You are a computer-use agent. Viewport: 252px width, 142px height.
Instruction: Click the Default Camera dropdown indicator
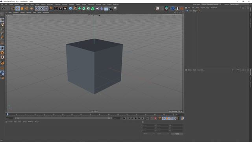click(99, 15)
